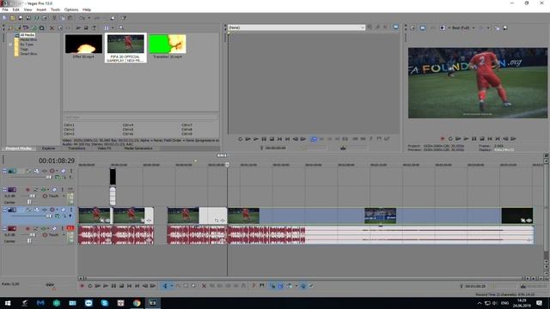Click Pause in the Video Preview transport
550x309 pixels.
[x=474, y=139]
